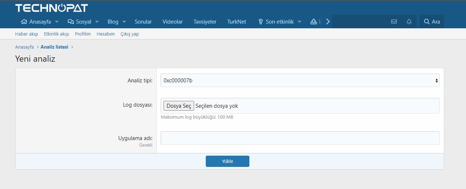
Task: Open the Blog nav item
Action: tap(113, 22)
